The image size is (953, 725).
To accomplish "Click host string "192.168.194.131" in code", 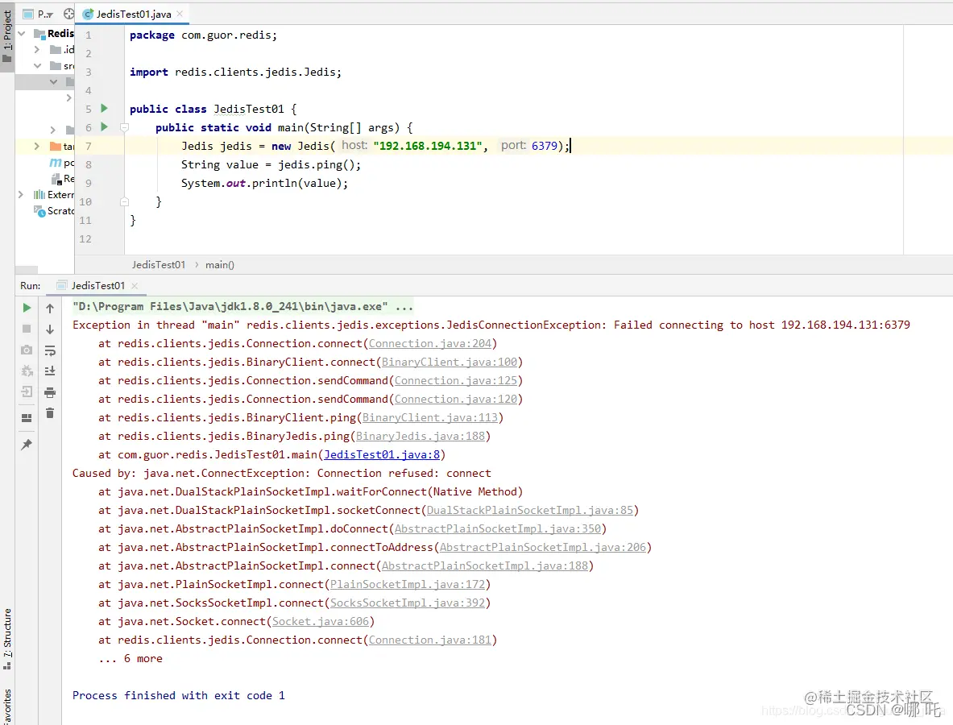I will 428,146.
